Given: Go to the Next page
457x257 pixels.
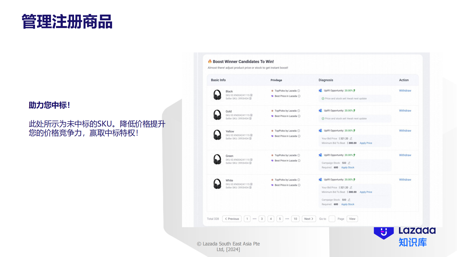Looking at the screenshot, I should pyautogui.click(x=309, y=219).
